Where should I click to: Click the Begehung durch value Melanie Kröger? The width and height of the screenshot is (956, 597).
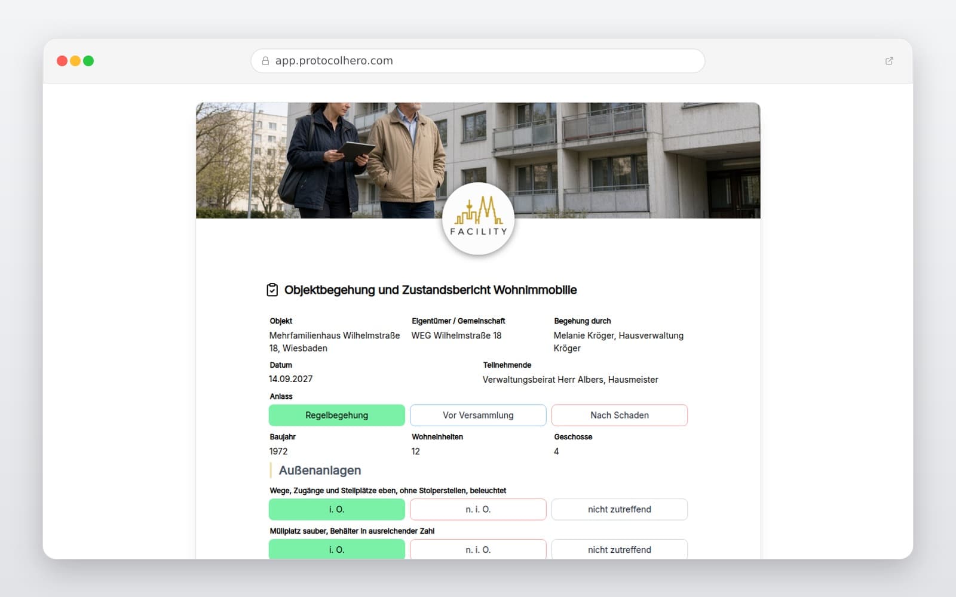(x=618, y=342)
